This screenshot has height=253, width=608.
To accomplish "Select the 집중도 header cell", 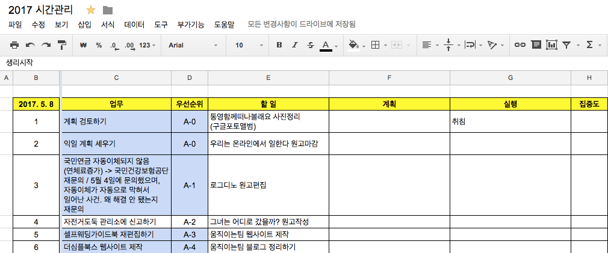I will 589,104.
